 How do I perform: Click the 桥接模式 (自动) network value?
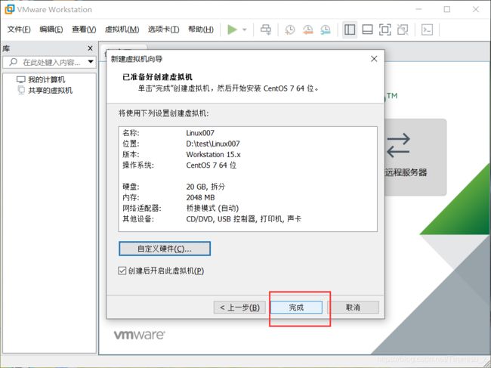tap(212, 209)
